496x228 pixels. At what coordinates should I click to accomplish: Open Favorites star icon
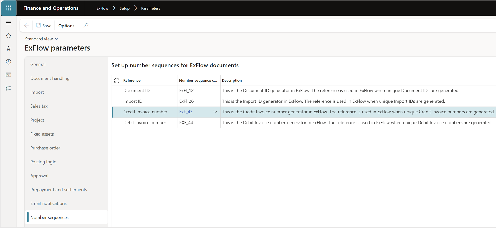[9, 49]
